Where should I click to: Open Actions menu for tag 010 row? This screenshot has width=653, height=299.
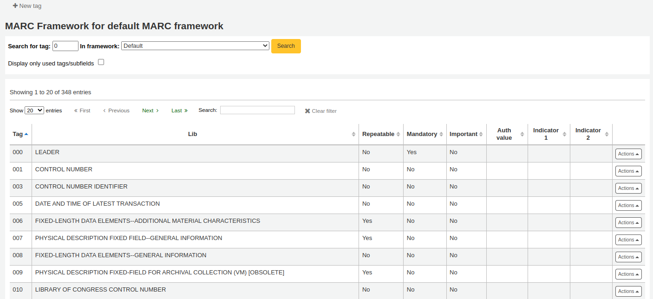click(628, 291)
